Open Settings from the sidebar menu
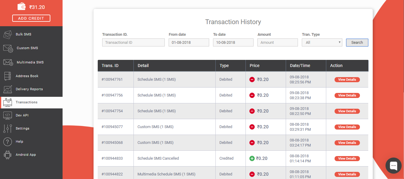 tap(22, 128)
